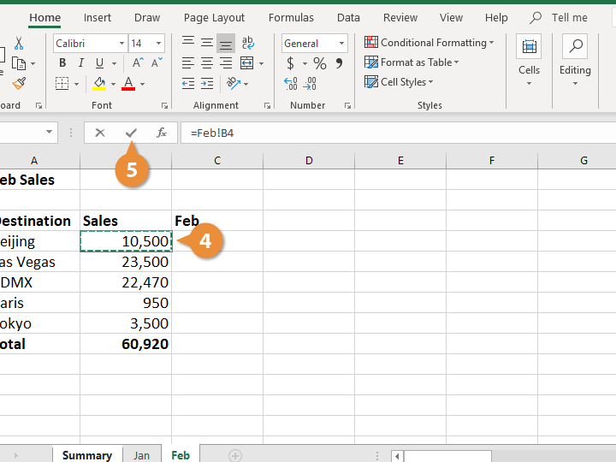616x462 pixels.
Task: Apply the red font color
Action: coord(128,83)
